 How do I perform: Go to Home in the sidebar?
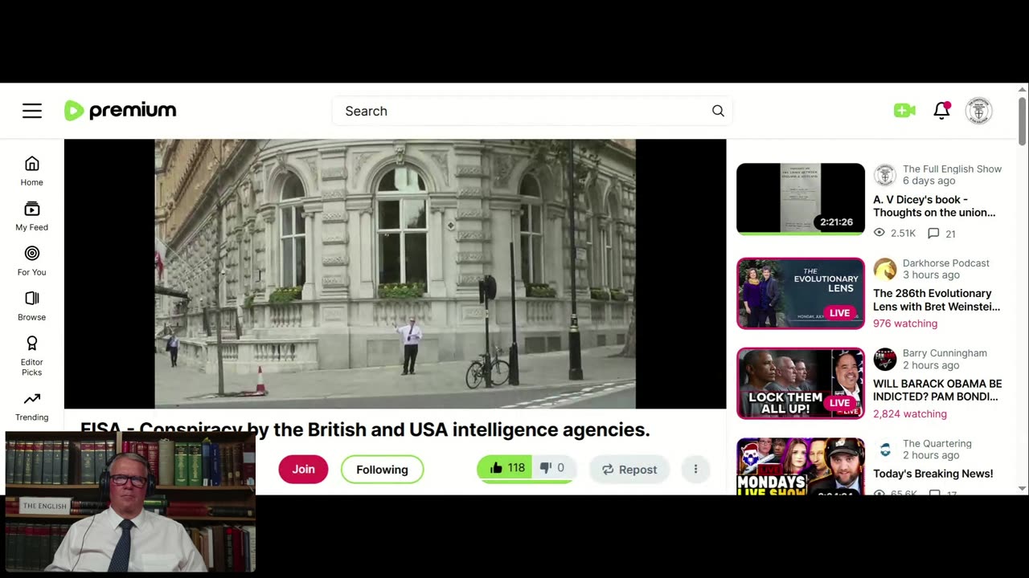tap(32, 171)
